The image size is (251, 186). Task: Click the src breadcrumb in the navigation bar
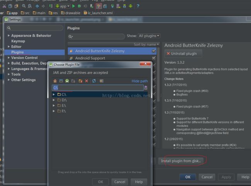pos(25,13)
